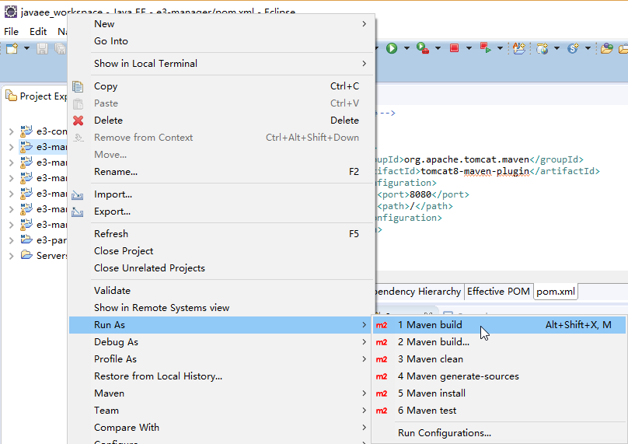Click the External Tools run icon
The height and width of the screenshot is (444, 628).
(421, 48)
